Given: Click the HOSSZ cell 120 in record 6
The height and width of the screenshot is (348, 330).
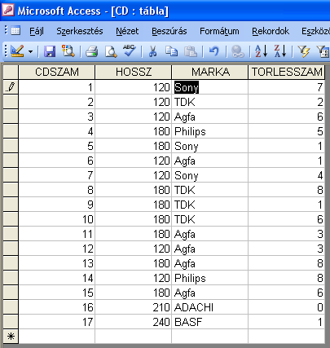Looking at the screenshot, I should click(134, 161).
